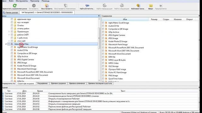Click folder icon of Презентации
The height and width of the screenshot is (113, 202).
click(15, 31)
